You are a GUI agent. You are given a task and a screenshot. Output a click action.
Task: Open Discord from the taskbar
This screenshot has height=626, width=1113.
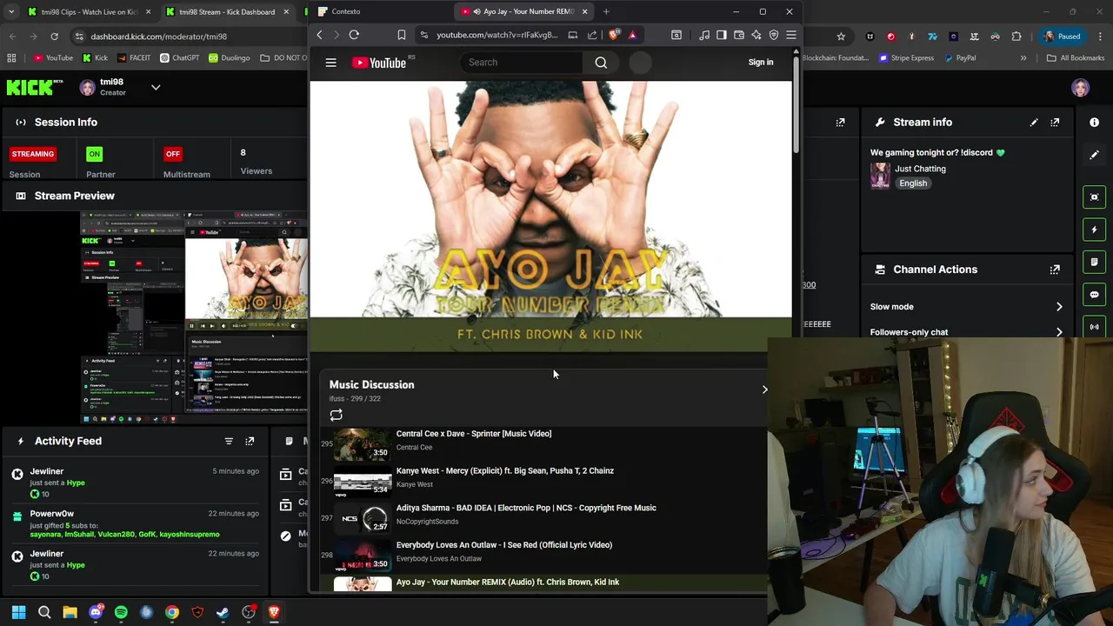click(96, 612)
